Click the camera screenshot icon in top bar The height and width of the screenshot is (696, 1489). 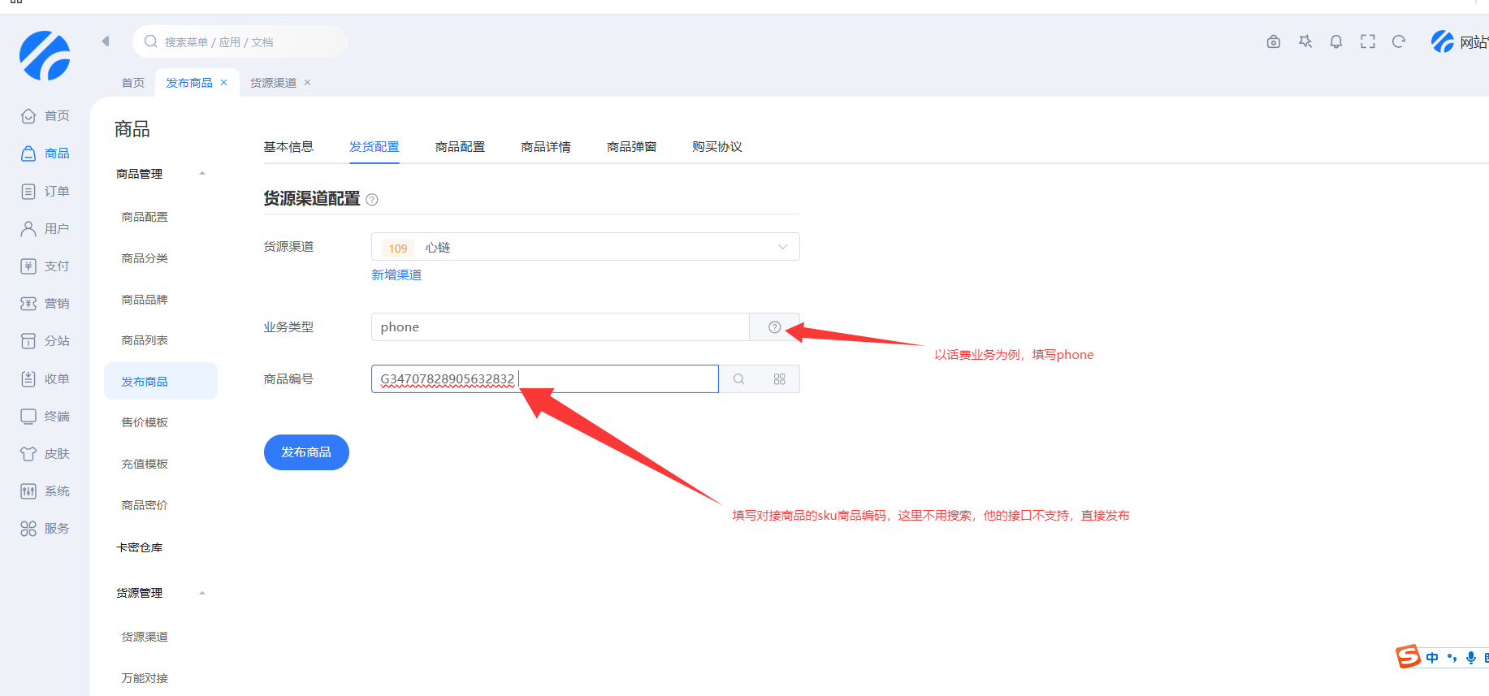(1273, 41)
